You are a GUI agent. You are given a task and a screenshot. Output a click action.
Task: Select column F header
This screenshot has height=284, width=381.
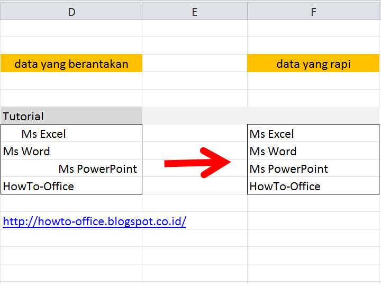[x=313, y=12]
